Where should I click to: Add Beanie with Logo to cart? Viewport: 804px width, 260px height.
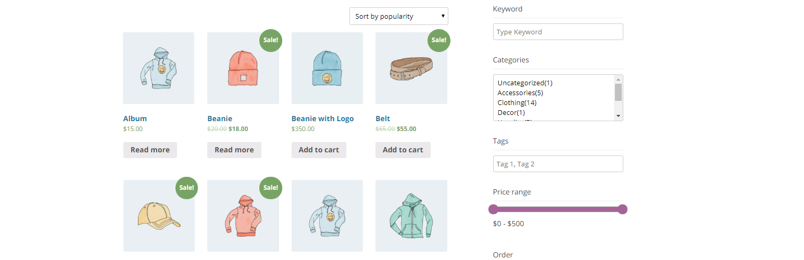pos(319,150)
